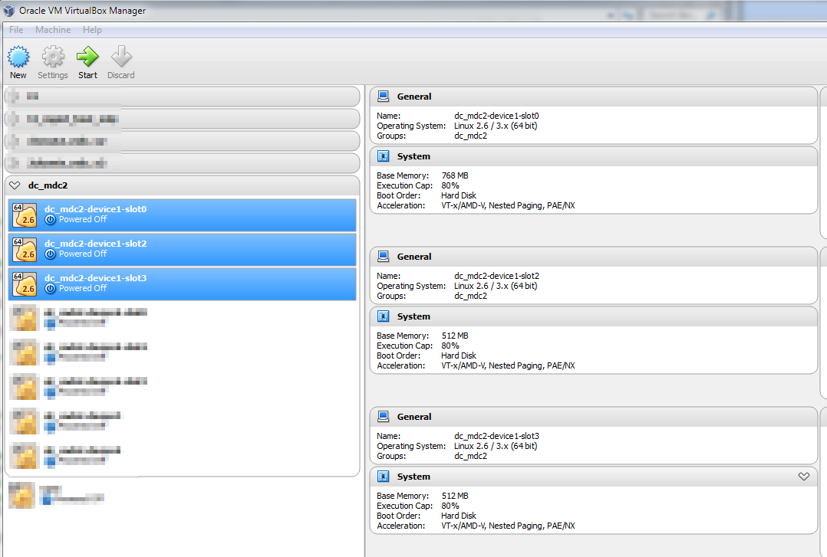Click the General header for slot2

(x=413, y=257)
